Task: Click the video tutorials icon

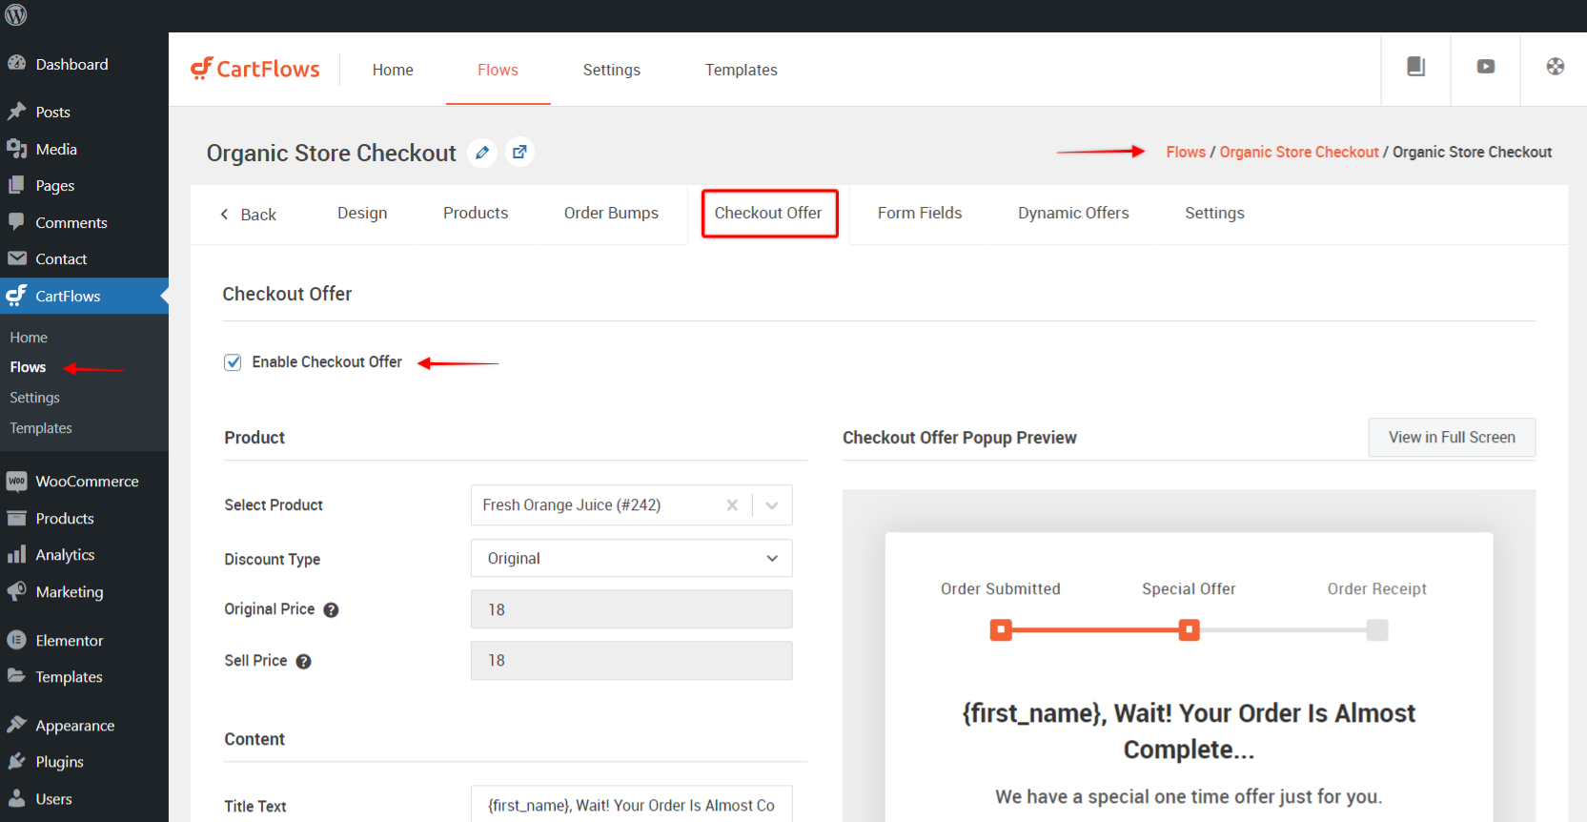Action: click(x=1485, y=67)
